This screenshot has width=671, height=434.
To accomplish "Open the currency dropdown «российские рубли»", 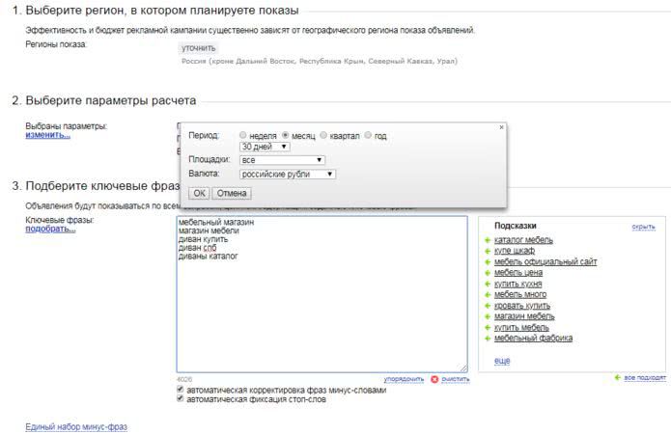I will point(287,175).
